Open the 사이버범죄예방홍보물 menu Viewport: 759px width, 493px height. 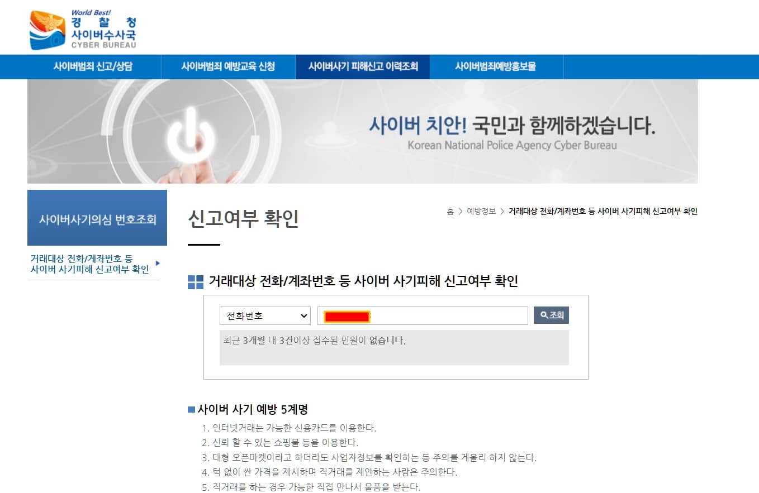point(496,66)
